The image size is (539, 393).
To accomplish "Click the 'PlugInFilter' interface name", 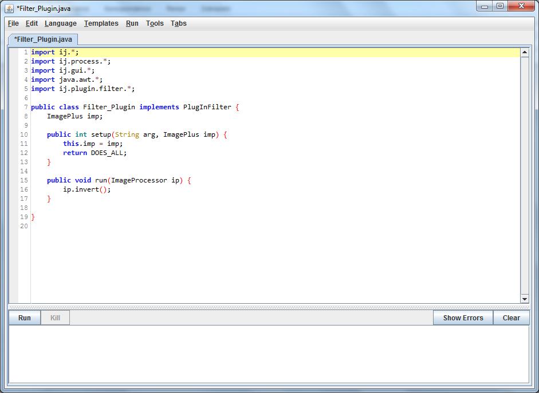I will pyautogui.click(x=207, y=107).
